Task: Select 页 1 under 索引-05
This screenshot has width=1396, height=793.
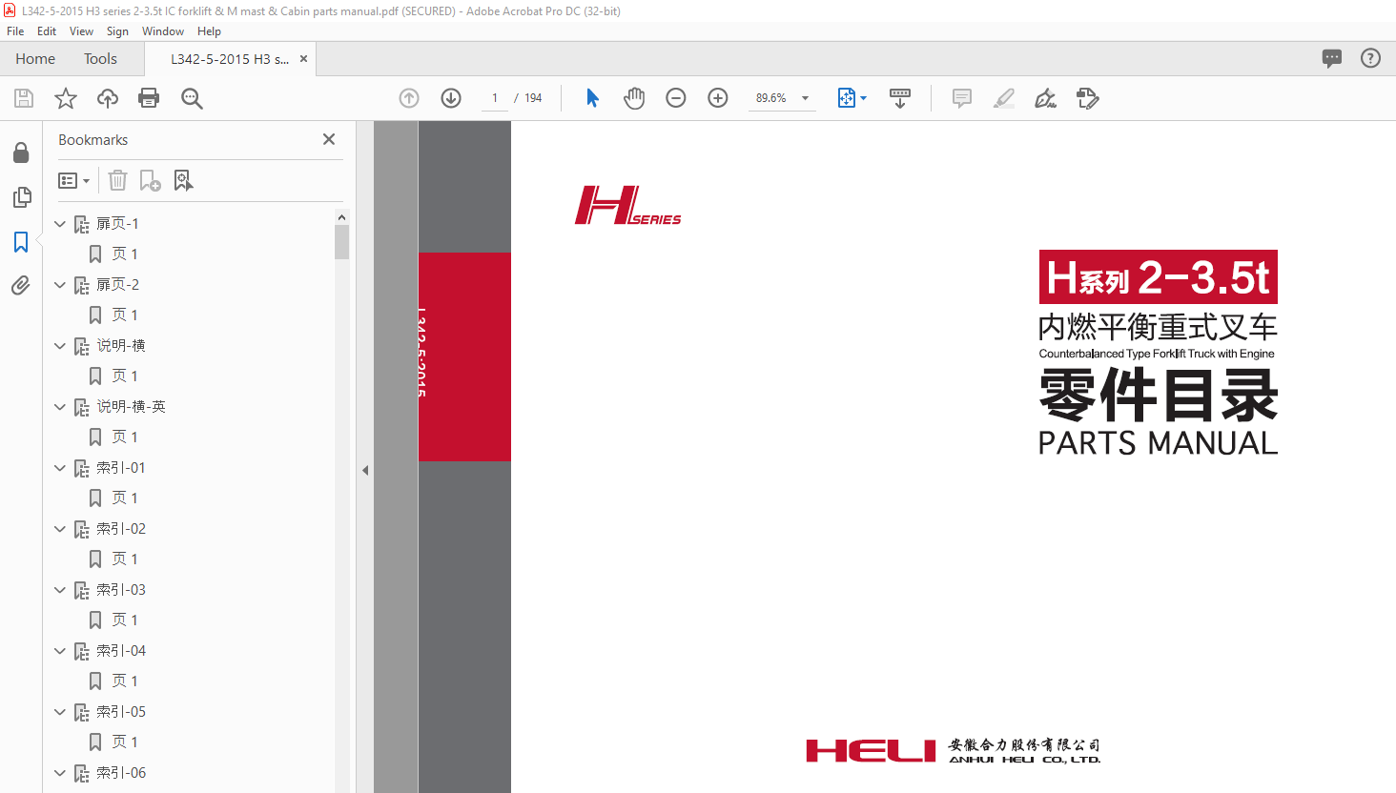Action: (x=125, y=742)
